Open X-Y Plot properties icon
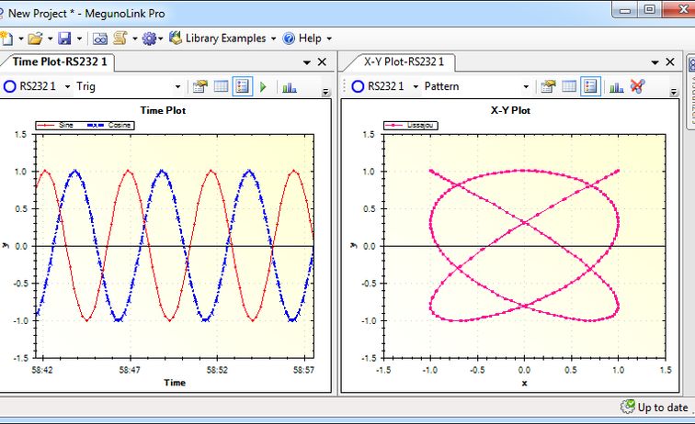The image size is (695, 424). click(548, 86)
